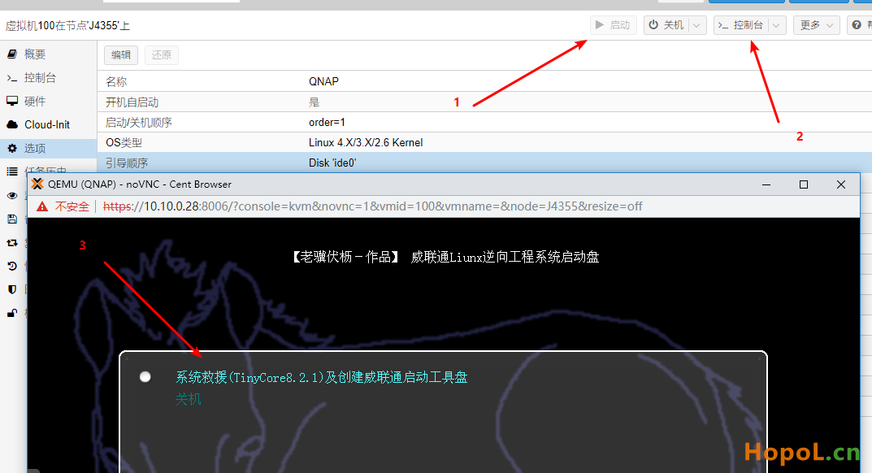Click the floppy disk backup icon in sidebar
The image size is (872, 473).
click(11, 219)
